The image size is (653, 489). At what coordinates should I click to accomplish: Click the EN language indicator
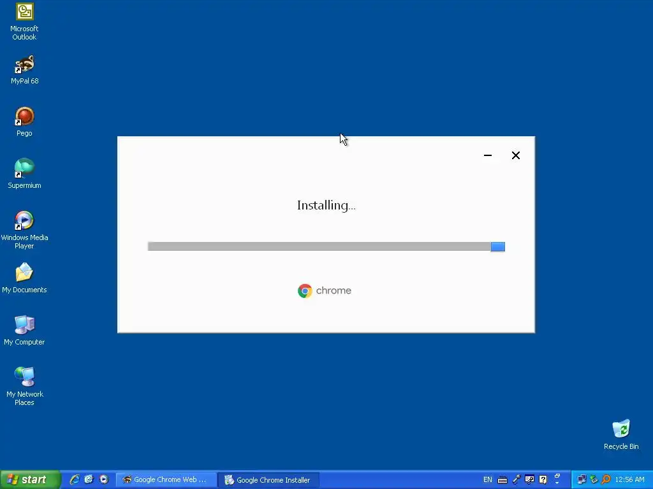(x=488, y=479)
